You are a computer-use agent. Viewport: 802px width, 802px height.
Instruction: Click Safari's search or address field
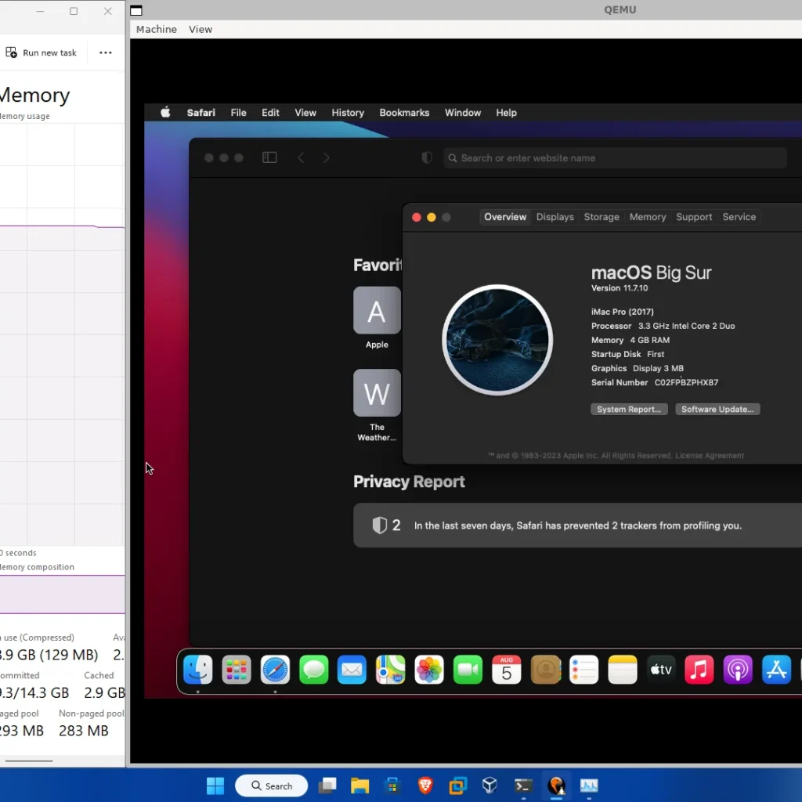[x=615, y=157]
